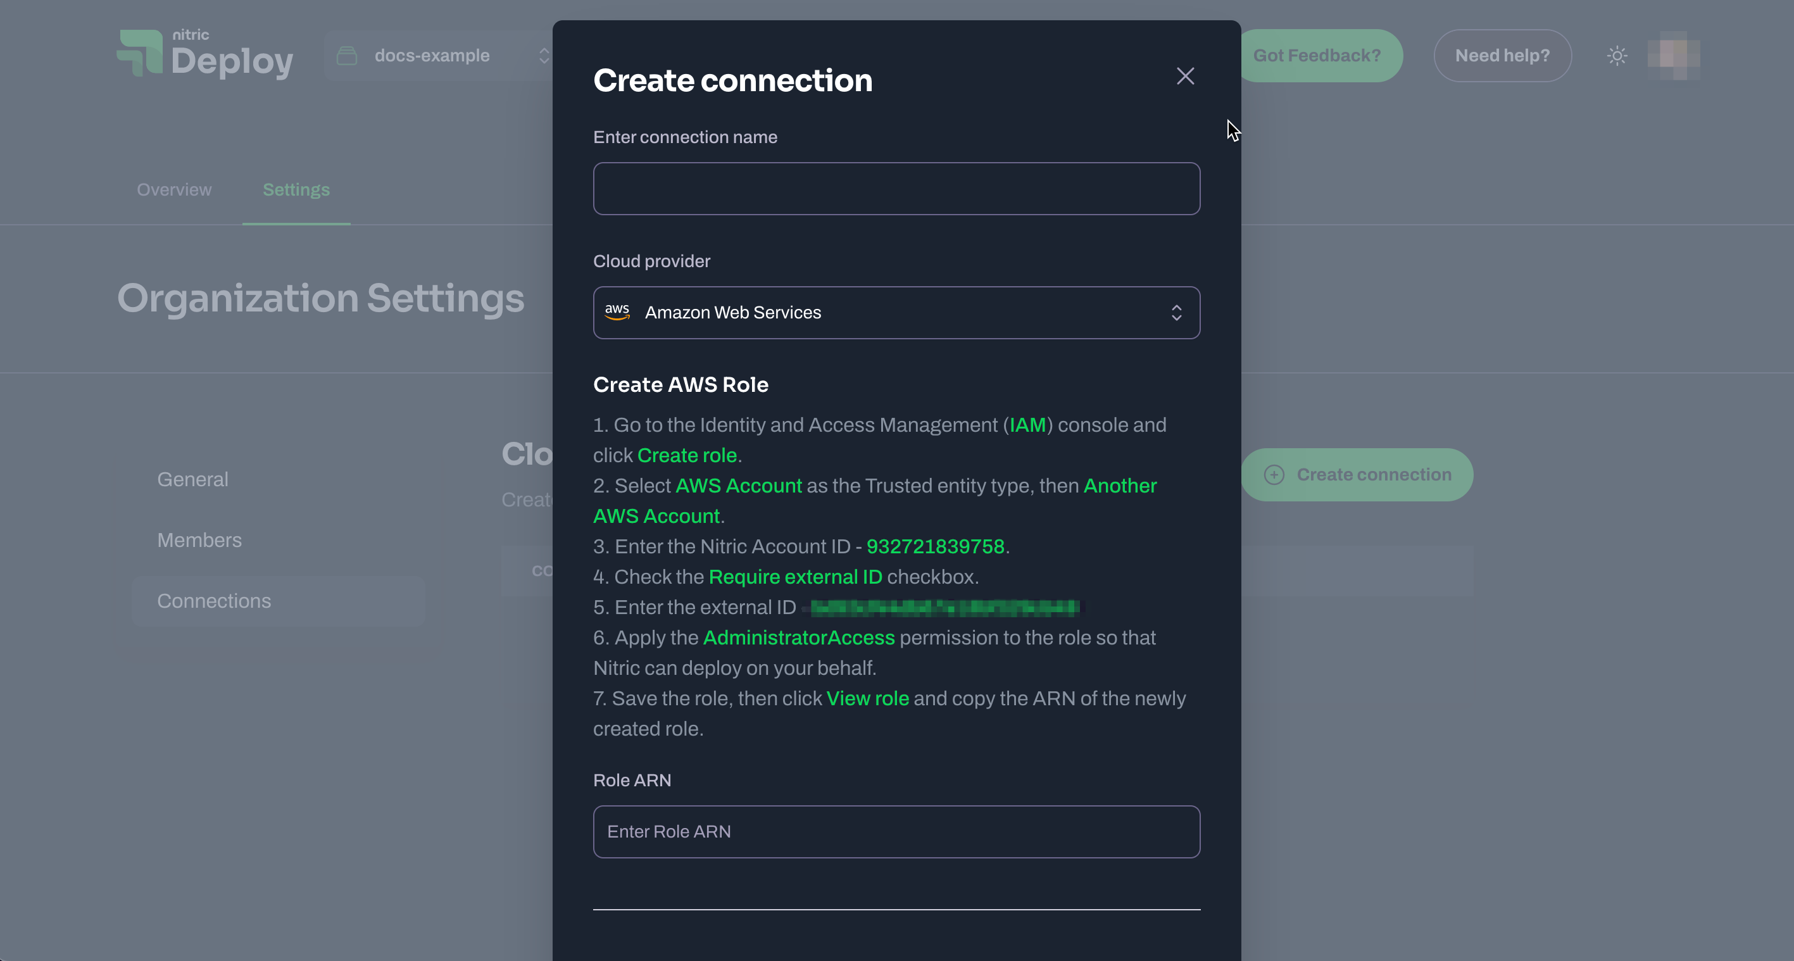
Task: Click the AWS Account highlighted text
Action: (738, 486)
